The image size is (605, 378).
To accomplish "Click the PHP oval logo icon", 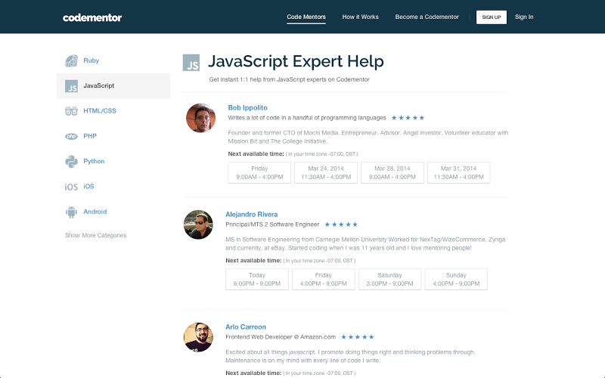I will tap(71, 136).
